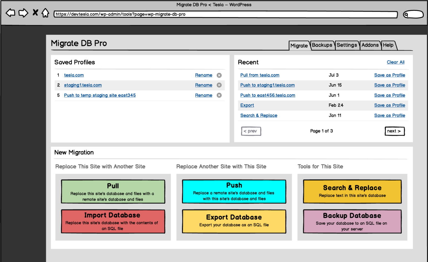Open recent Pull from tesla.com
This screenshot has width=428, height=262.
click(260, 75)
